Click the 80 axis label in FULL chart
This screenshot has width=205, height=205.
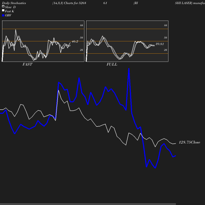point(166,25)
